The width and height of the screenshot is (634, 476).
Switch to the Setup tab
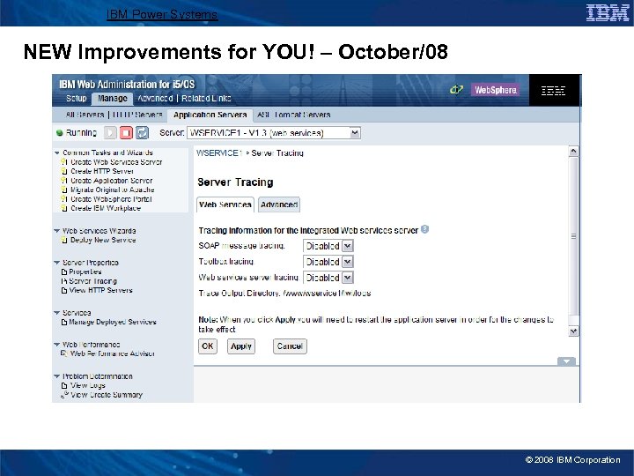pyautogui.click(x=76, y=99)
